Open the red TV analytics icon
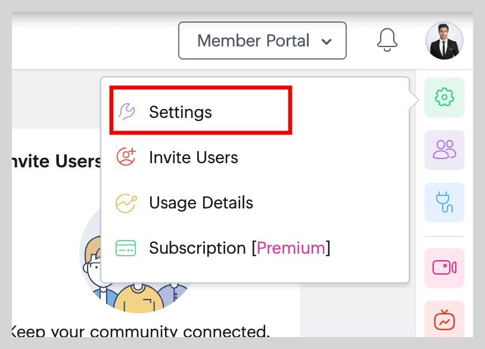The image size is (485, 349). [444, 320]
